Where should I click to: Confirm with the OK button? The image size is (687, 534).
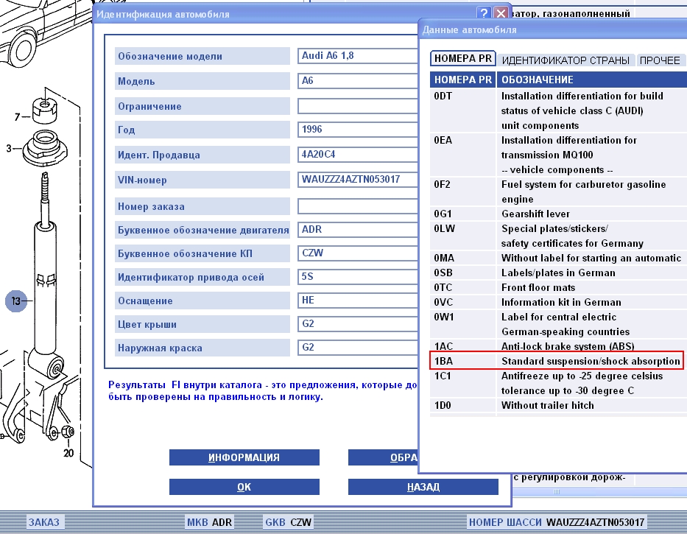[x=244, y=487]
